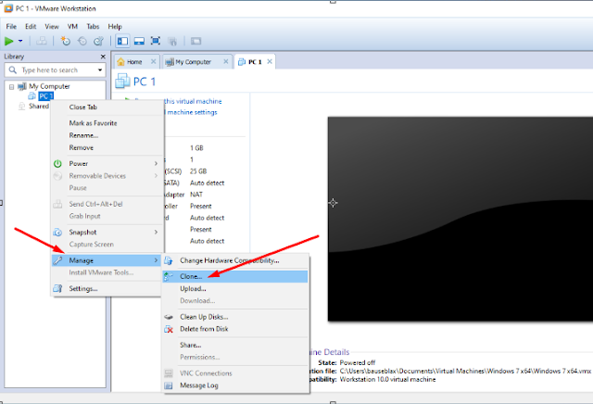Click the Change Hardware Compatibility icon
This screenshot has height=404, width=593.
click(x=169, y=260)
